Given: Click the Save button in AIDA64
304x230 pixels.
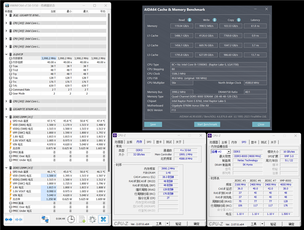Looking at the screenshot, I should (153, 124).
